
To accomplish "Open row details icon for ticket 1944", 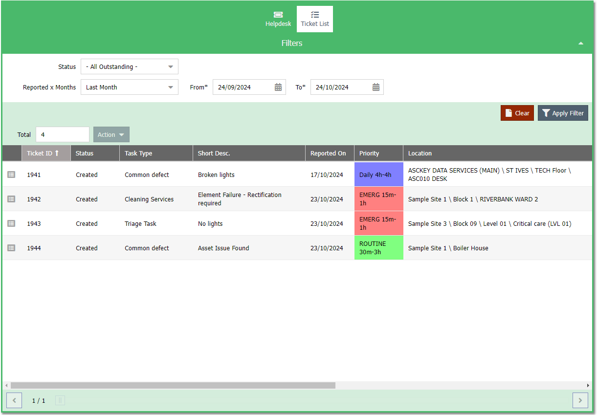I will click(11, 248).
